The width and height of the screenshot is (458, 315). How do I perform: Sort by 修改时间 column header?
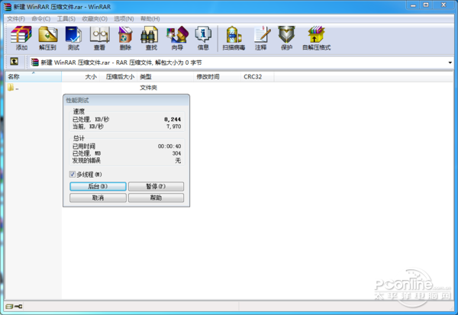point(217,77)
